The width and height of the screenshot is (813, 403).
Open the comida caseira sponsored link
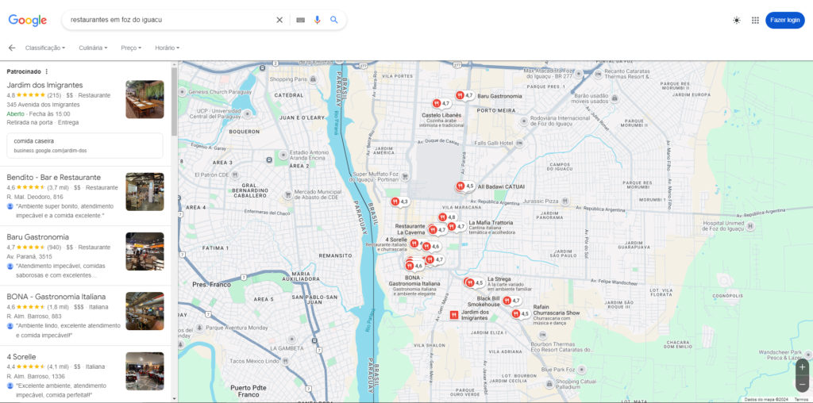coord(85,145)
